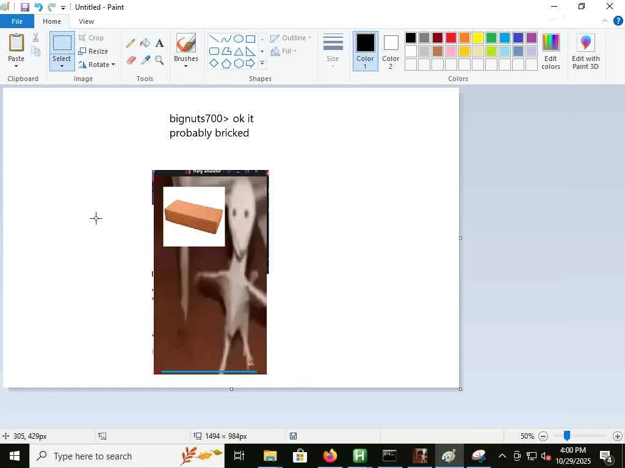
Task: Open Edit with Paint 3D
Action: click(585, 52)
